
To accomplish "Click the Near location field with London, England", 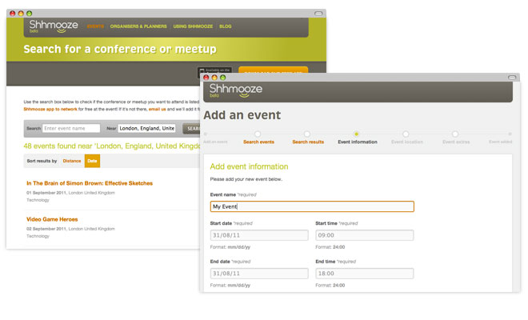I will point(146,128).
